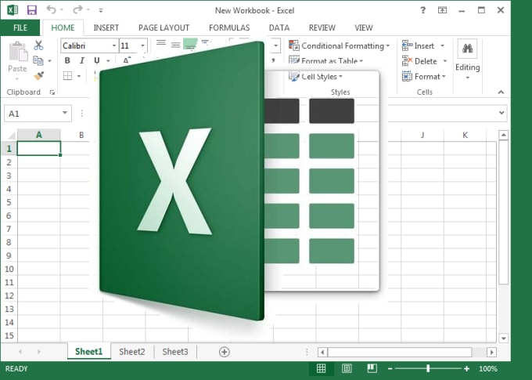Viewport: 532px width, 380px height.
Task: Open the Delete dropdown arrow
Action: tap(445, 61)
